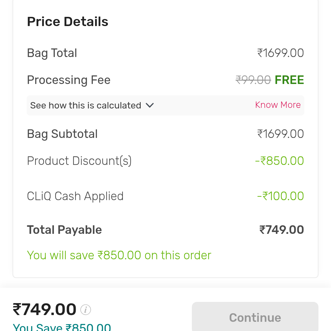331x331 pixels.
Task: Select the Price Details heading
Action: [67, 22]
